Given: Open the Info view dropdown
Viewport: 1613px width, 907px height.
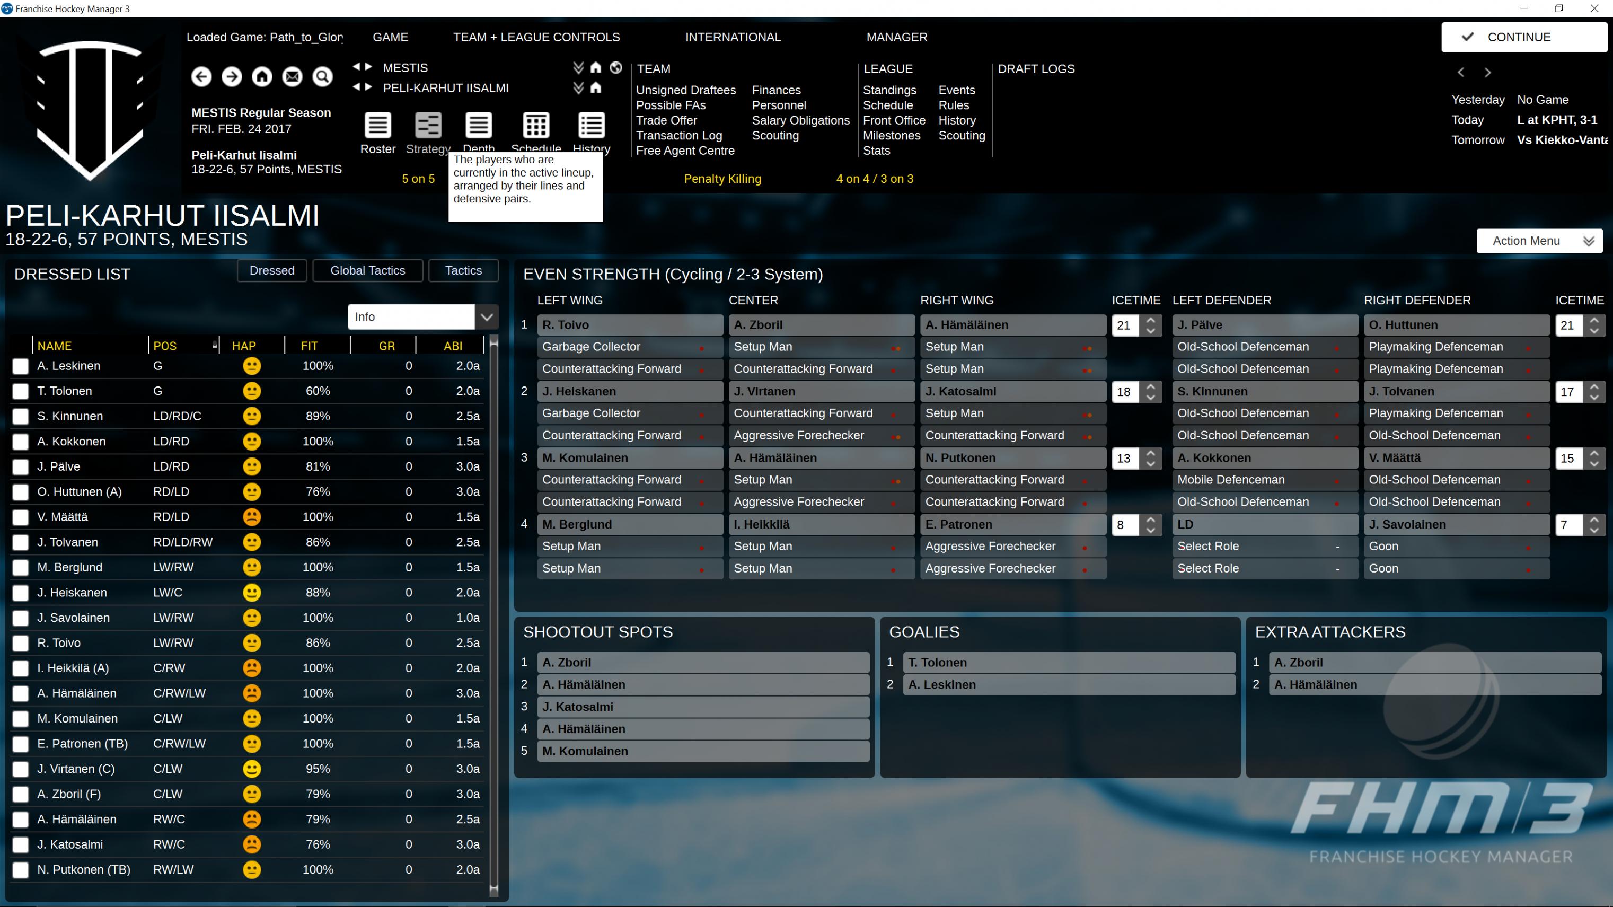Looking at the screenshot, I should click(487, 317).
